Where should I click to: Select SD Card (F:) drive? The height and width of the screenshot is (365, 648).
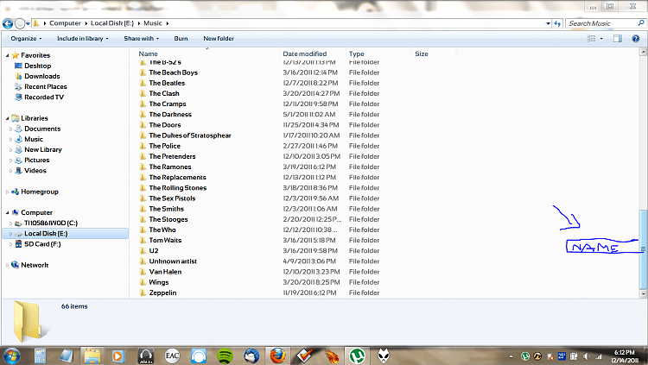pyautogui.click(x=42, y=244)
